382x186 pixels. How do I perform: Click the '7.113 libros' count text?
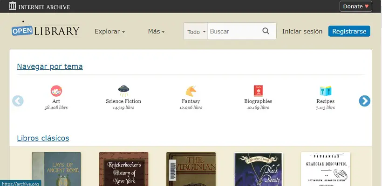(x=326, y=108)
